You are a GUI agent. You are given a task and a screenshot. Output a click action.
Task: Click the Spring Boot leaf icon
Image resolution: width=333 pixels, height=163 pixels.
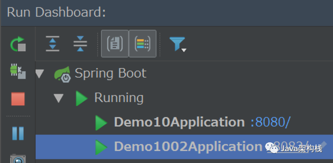[62, 74]
